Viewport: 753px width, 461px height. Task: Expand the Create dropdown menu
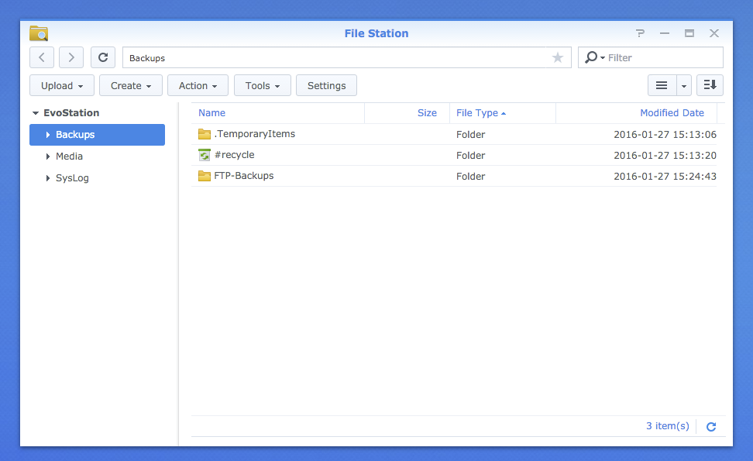click(130, 85)
